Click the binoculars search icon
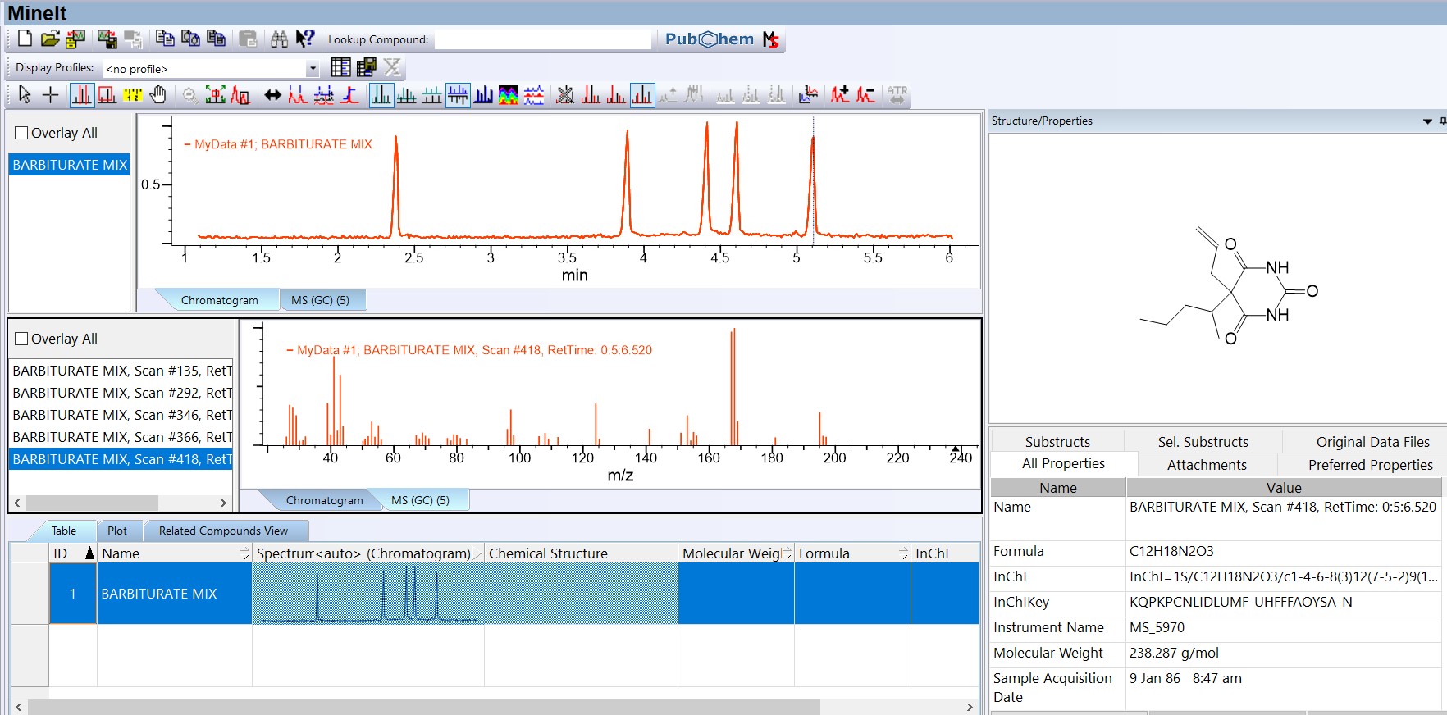 pos(279,39)
